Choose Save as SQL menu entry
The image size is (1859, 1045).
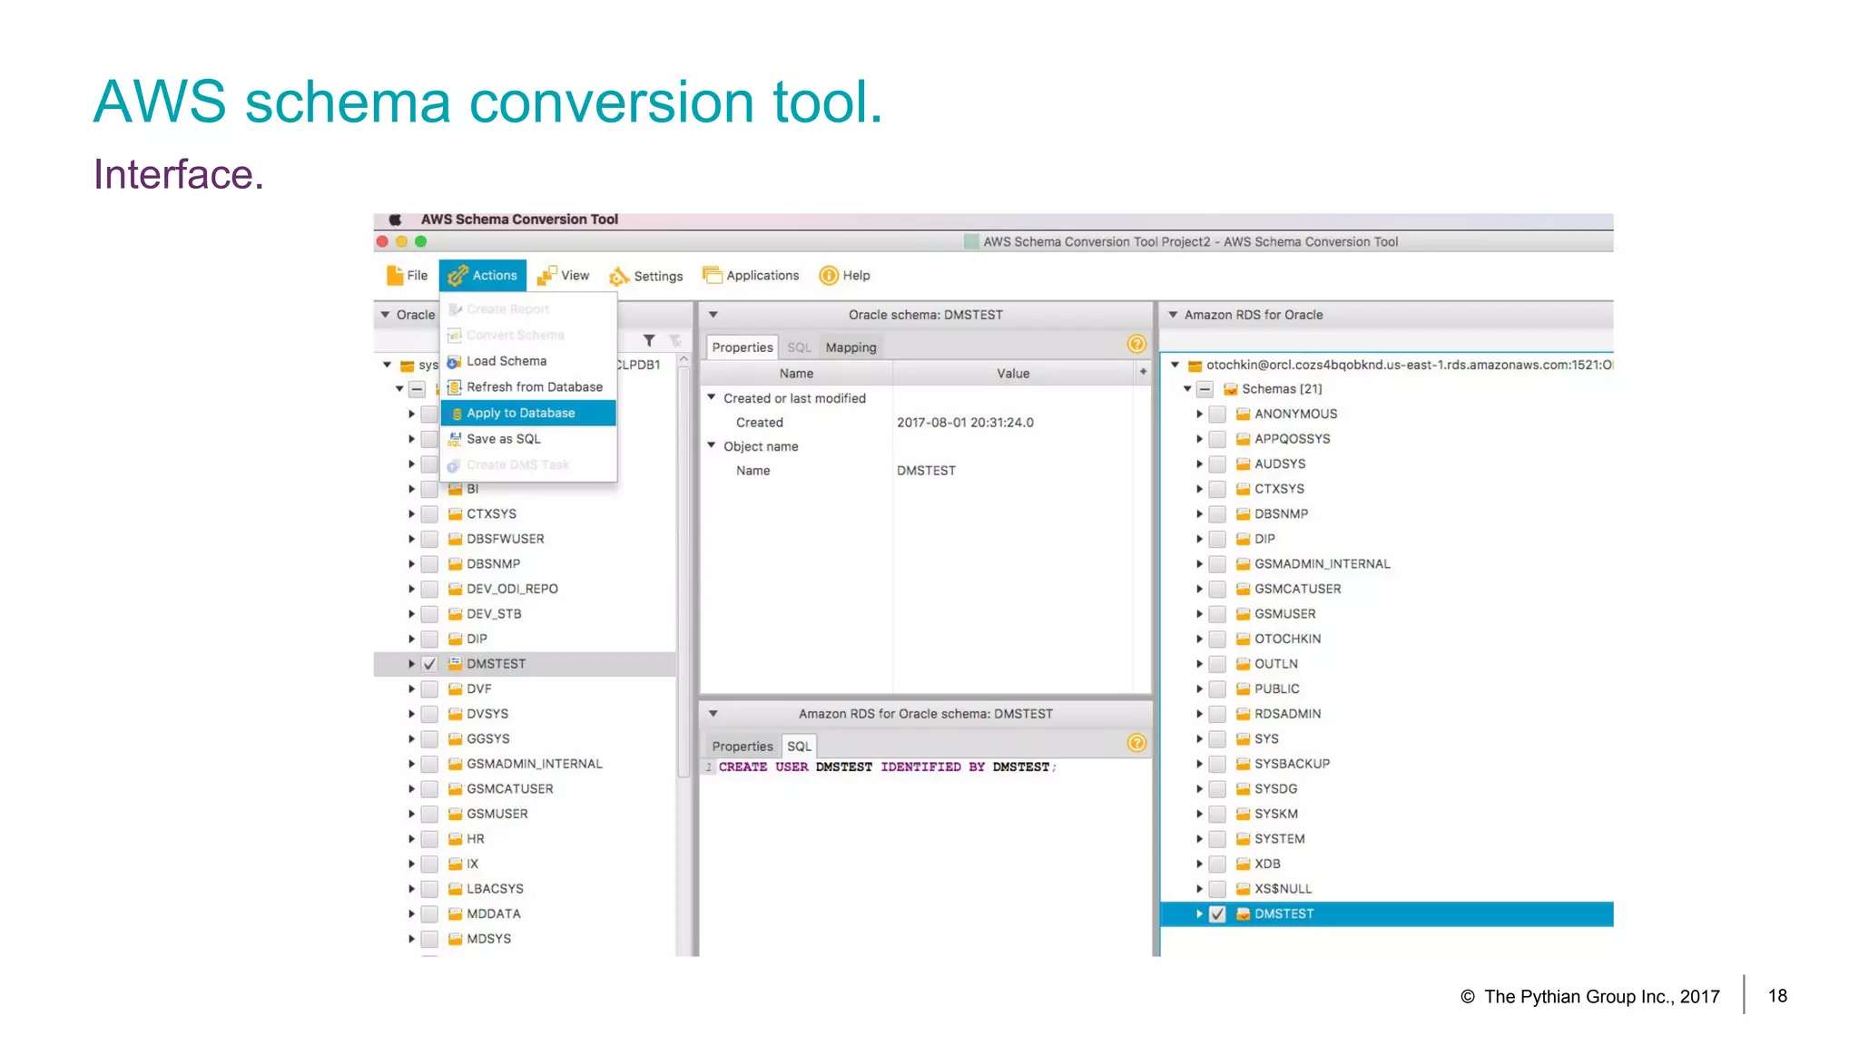[x=528, y=439]
